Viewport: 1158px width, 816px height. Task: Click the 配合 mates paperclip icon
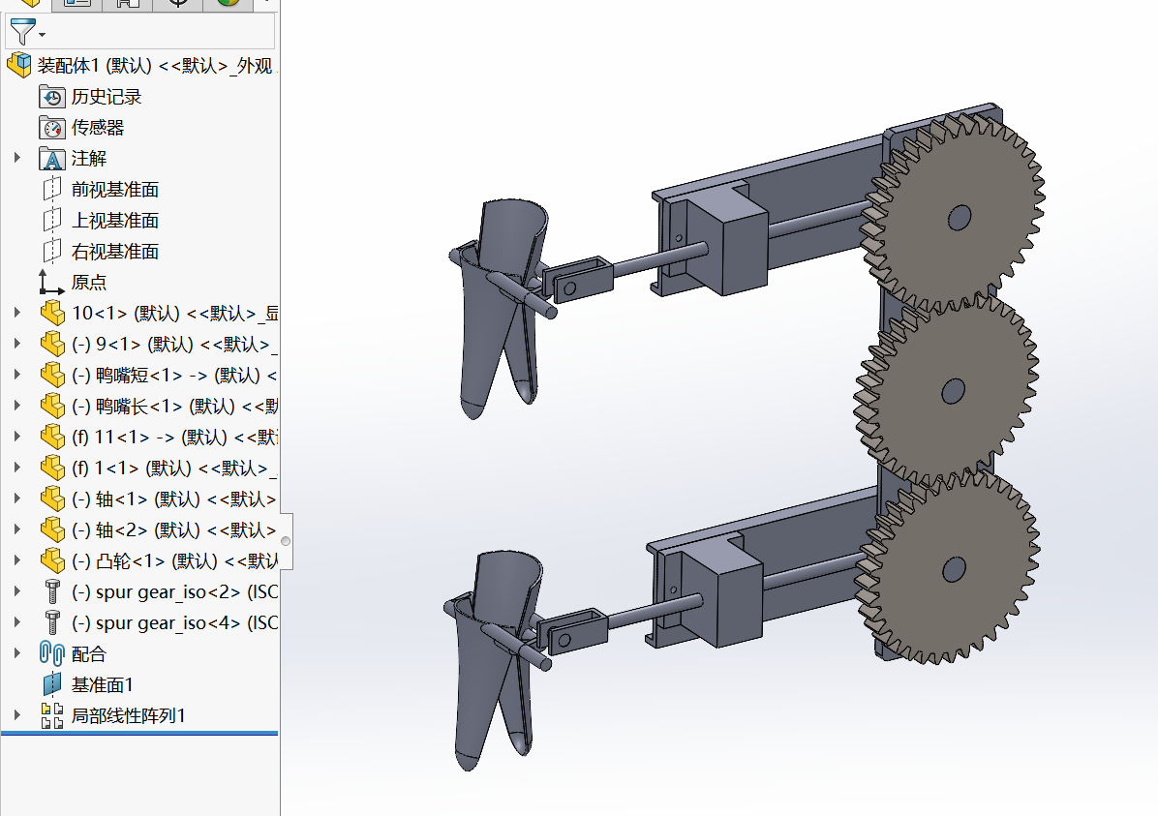(x=51, y=653)
